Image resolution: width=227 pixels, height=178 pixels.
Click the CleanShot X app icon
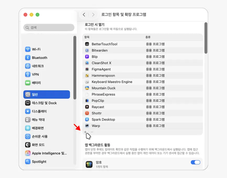pos(87,63)
